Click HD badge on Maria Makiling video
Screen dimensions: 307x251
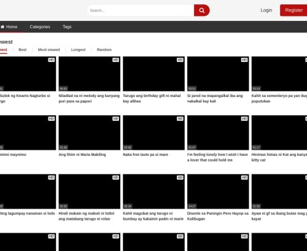(x=115, y=118)
